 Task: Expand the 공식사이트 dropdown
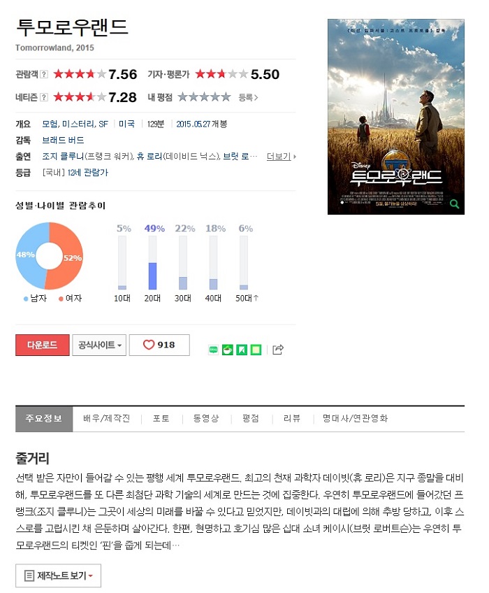[99, 345]
